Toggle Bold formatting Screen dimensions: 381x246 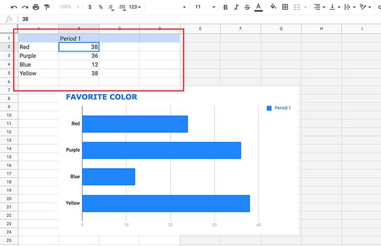(x=226, y=7)
